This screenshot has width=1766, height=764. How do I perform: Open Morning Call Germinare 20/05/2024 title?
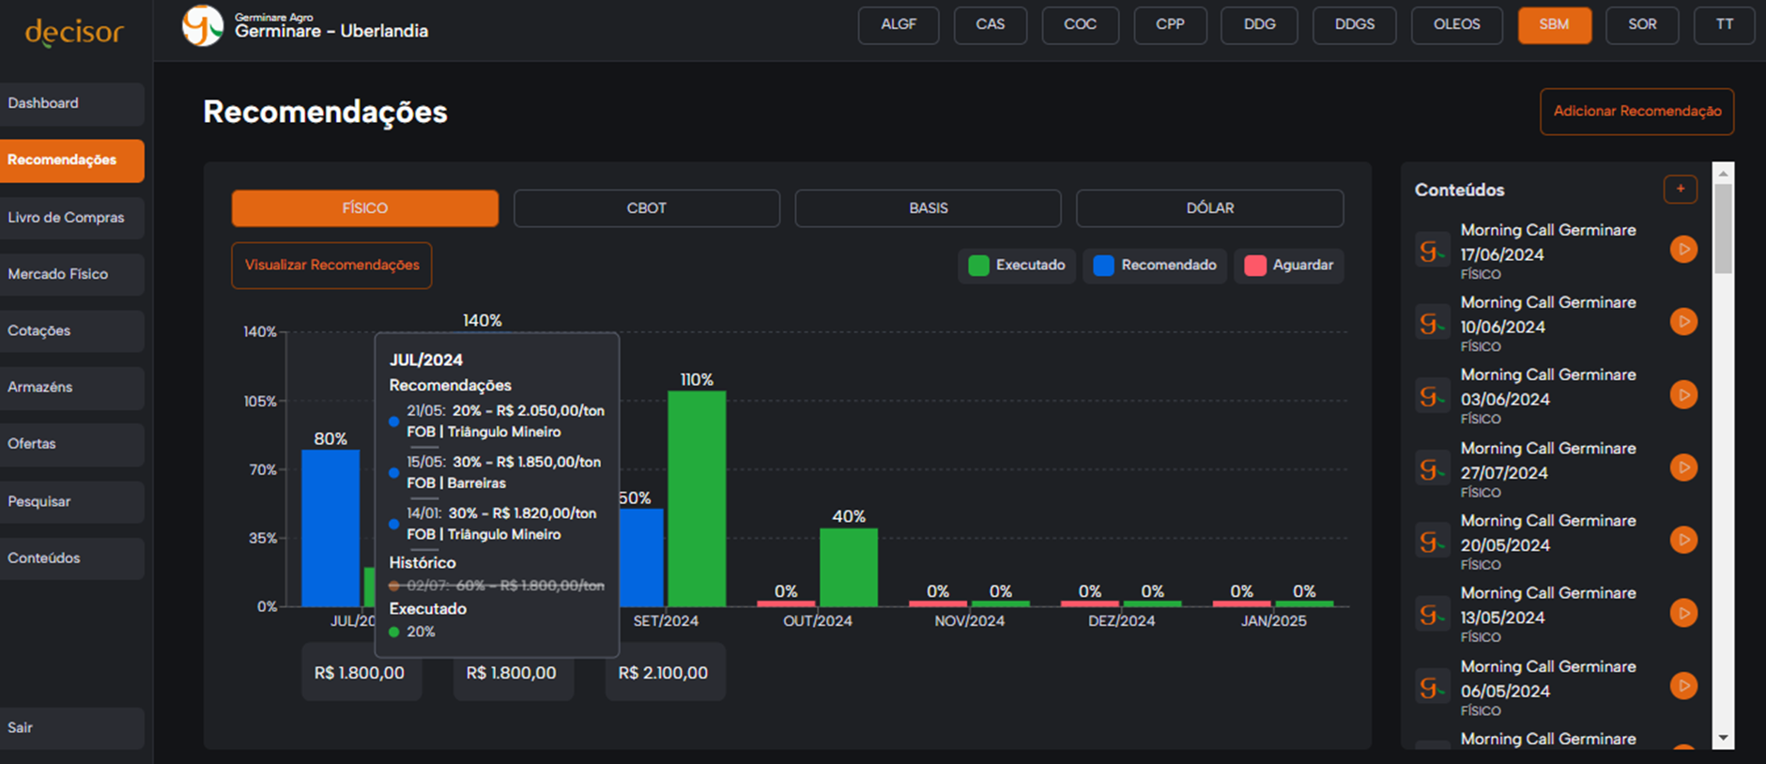point(1548,533)
